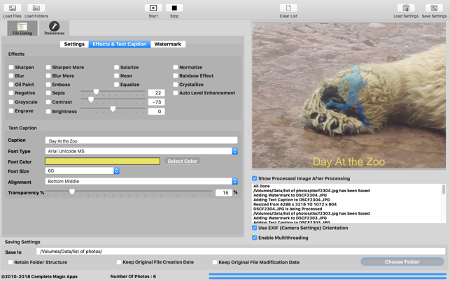Image resolution: width=450 pixels, height=281 pixels.
Task: Expand the Alignment dropdown
Action: point(141,181)
